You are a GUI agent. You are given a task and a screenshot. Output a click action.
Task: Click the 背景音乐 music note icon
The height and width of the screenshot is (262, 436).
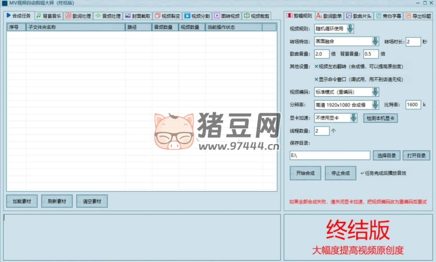coord(38,16)
